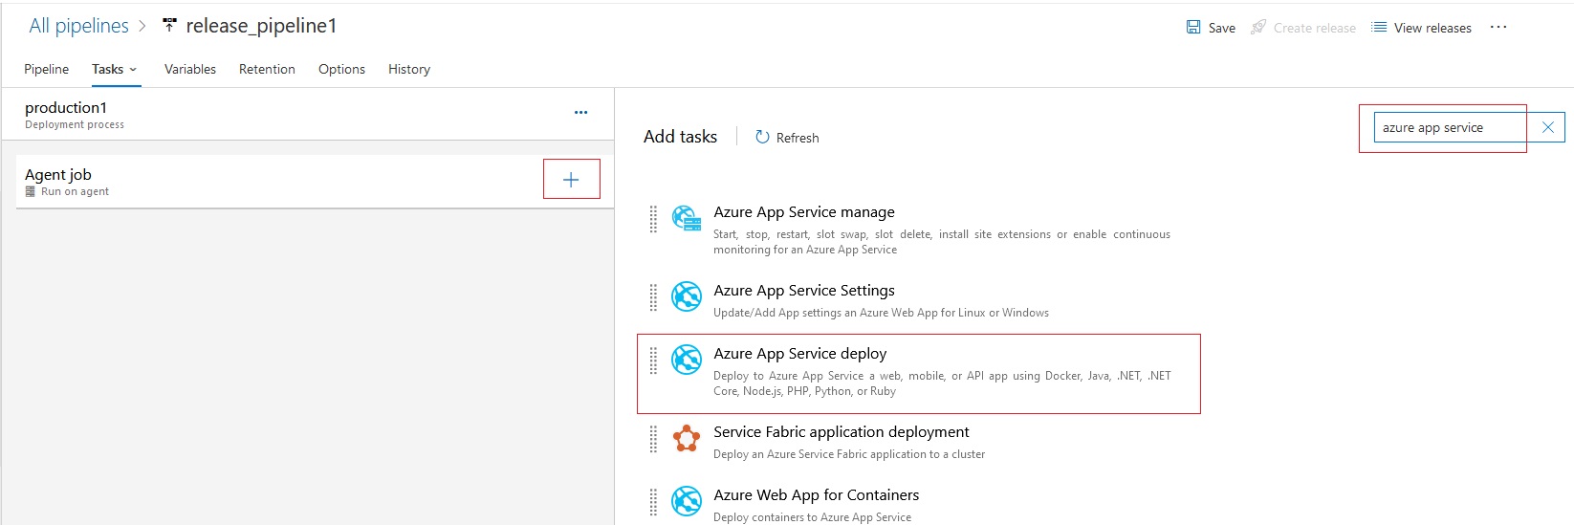Image resolution: width=1574 pixels, height=525 pixels.
Task: Open the top-right more actions ellipsis
Action: point(1498,27)
